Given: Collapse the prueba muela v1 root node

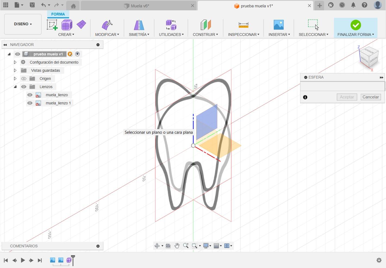Looking at the screenshot, I should [x=9, y=54].
